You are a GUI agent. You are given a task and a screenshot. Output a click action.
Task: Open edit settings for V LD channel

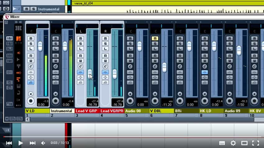(31, 67)
